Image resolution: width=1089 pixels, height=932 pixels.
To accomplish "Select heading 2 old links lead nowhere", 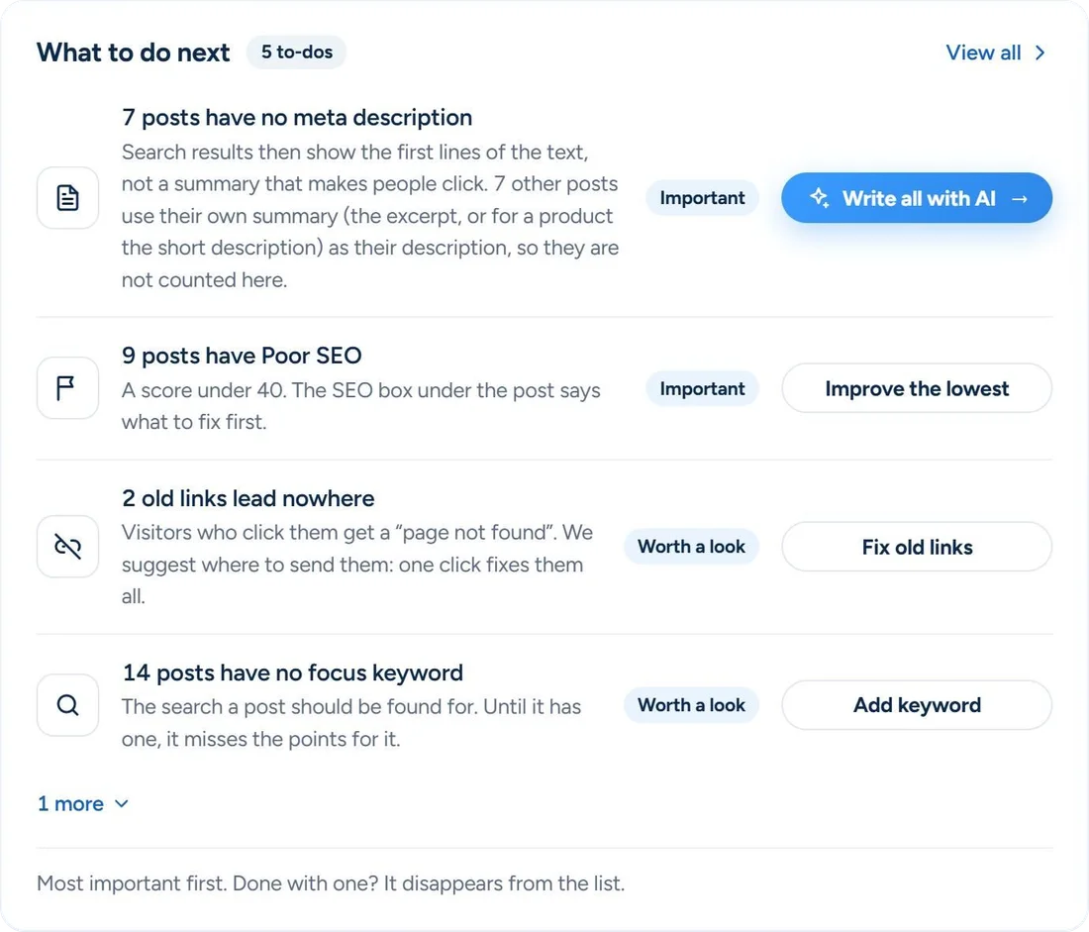I will click(247, 498).
